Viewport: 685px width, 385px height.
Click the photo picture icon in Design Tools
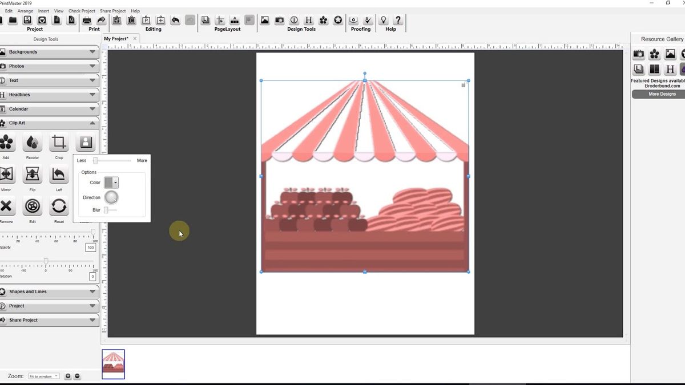point(264,20)
